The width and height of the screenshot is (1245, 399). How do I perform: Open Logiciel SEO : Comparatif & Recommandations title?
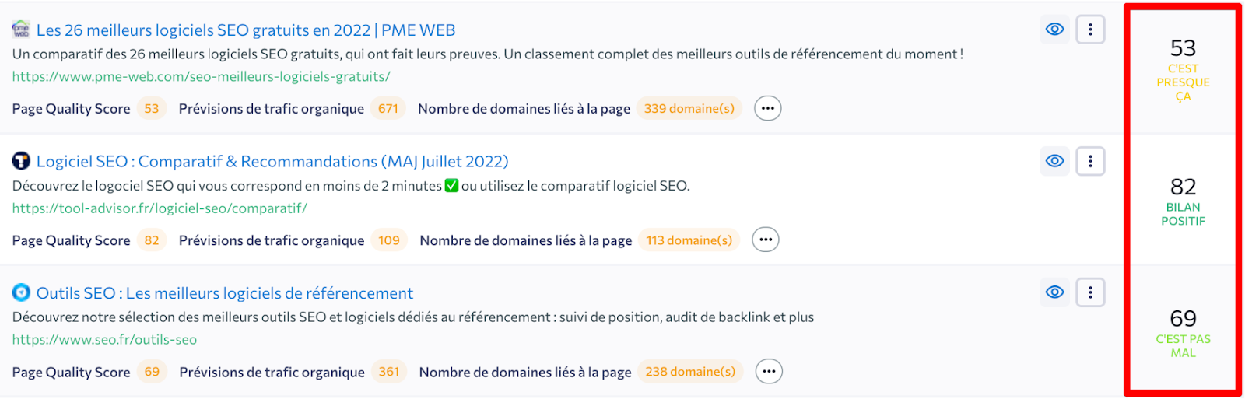pyautogui.click(x=272, y=162)
